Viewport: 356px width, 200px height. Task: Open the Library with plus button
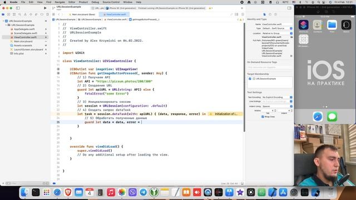(x=242, y=8)
